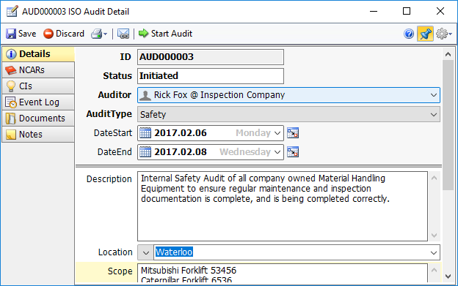Click the main vertical scrollbar thumb
This screenshot has height=286, width=458.
(448, 125)
